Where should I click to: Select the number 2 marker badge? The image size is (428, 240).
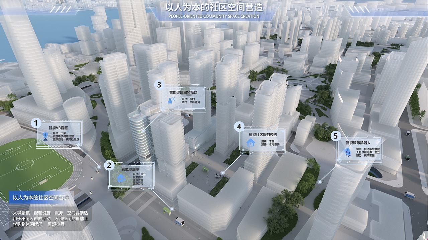109,165
